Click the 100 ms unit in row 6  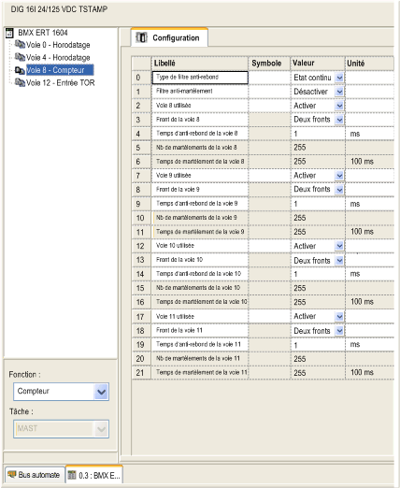point(362,162)
